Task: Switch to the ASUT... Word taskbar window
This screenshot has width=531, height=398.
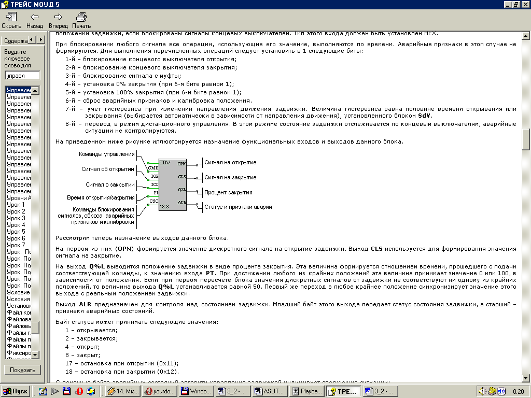Action: click(270, 391)
